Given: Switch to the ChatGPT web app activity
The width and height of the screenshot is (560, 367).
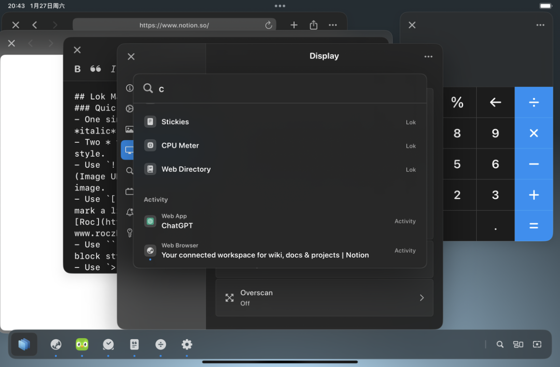Looking at the screenshot, I should point(280,221).
